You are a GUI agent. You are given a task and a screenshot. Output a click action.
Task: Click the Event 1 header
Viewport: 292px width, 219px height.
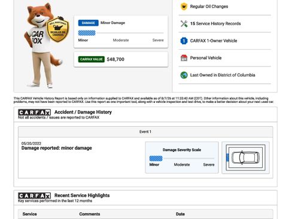(x=145, y=132)
